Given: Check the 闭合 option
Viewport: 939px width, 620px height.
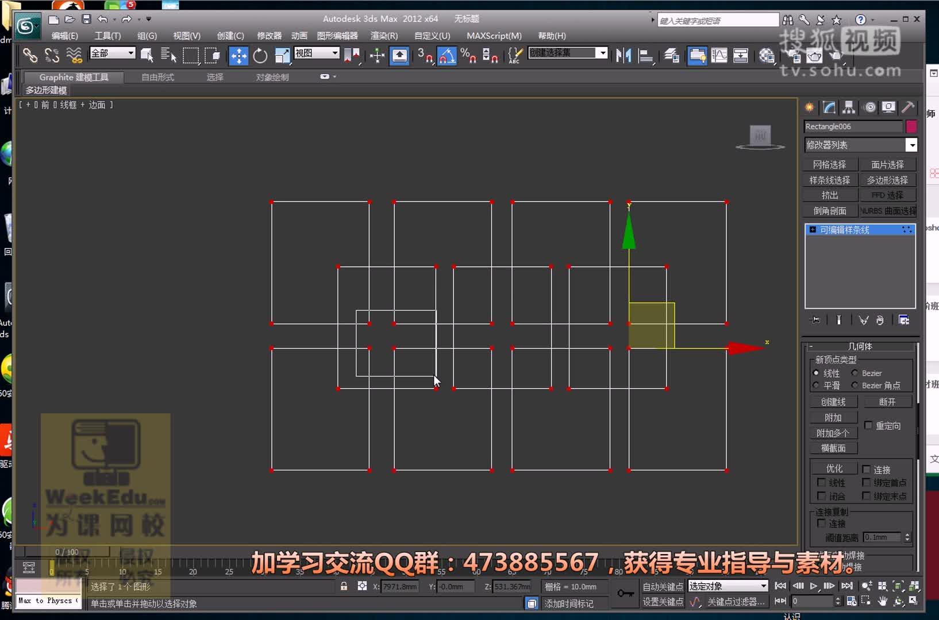Looking at the screenshot, I should [x=822, y=496].
